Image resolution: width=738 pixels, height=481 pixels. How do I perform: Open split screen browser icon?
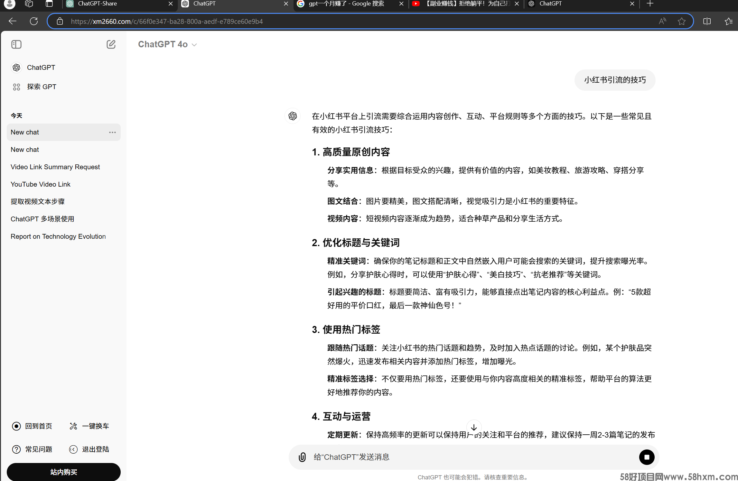[x=707, y=21]
